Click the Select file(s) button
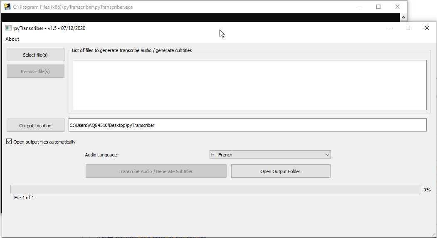437x238 pixels. [35, 55]
